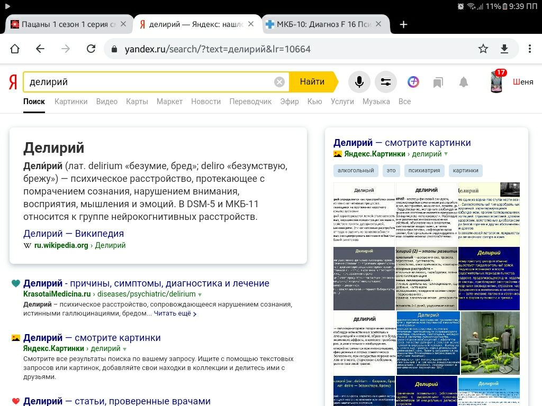Expand KrasotaiMedicina.ru result dropdown arrow

point(200,294)
